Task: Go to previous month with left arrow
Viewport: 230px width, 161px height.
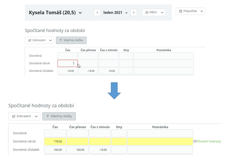Action: (x=97, y=13)
